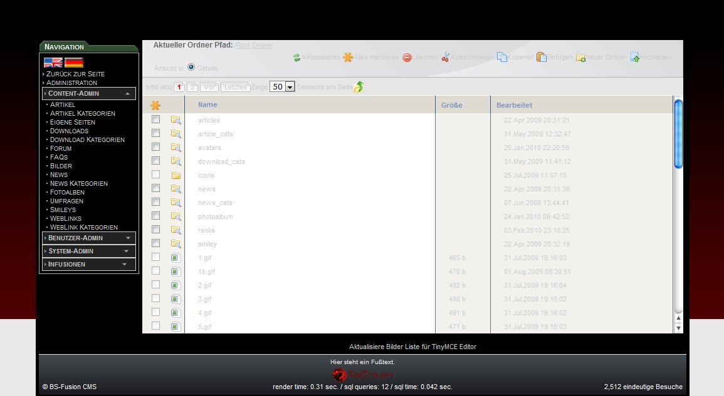
Task: Open the elements per page dropdown
Action: tap(290, 87)
